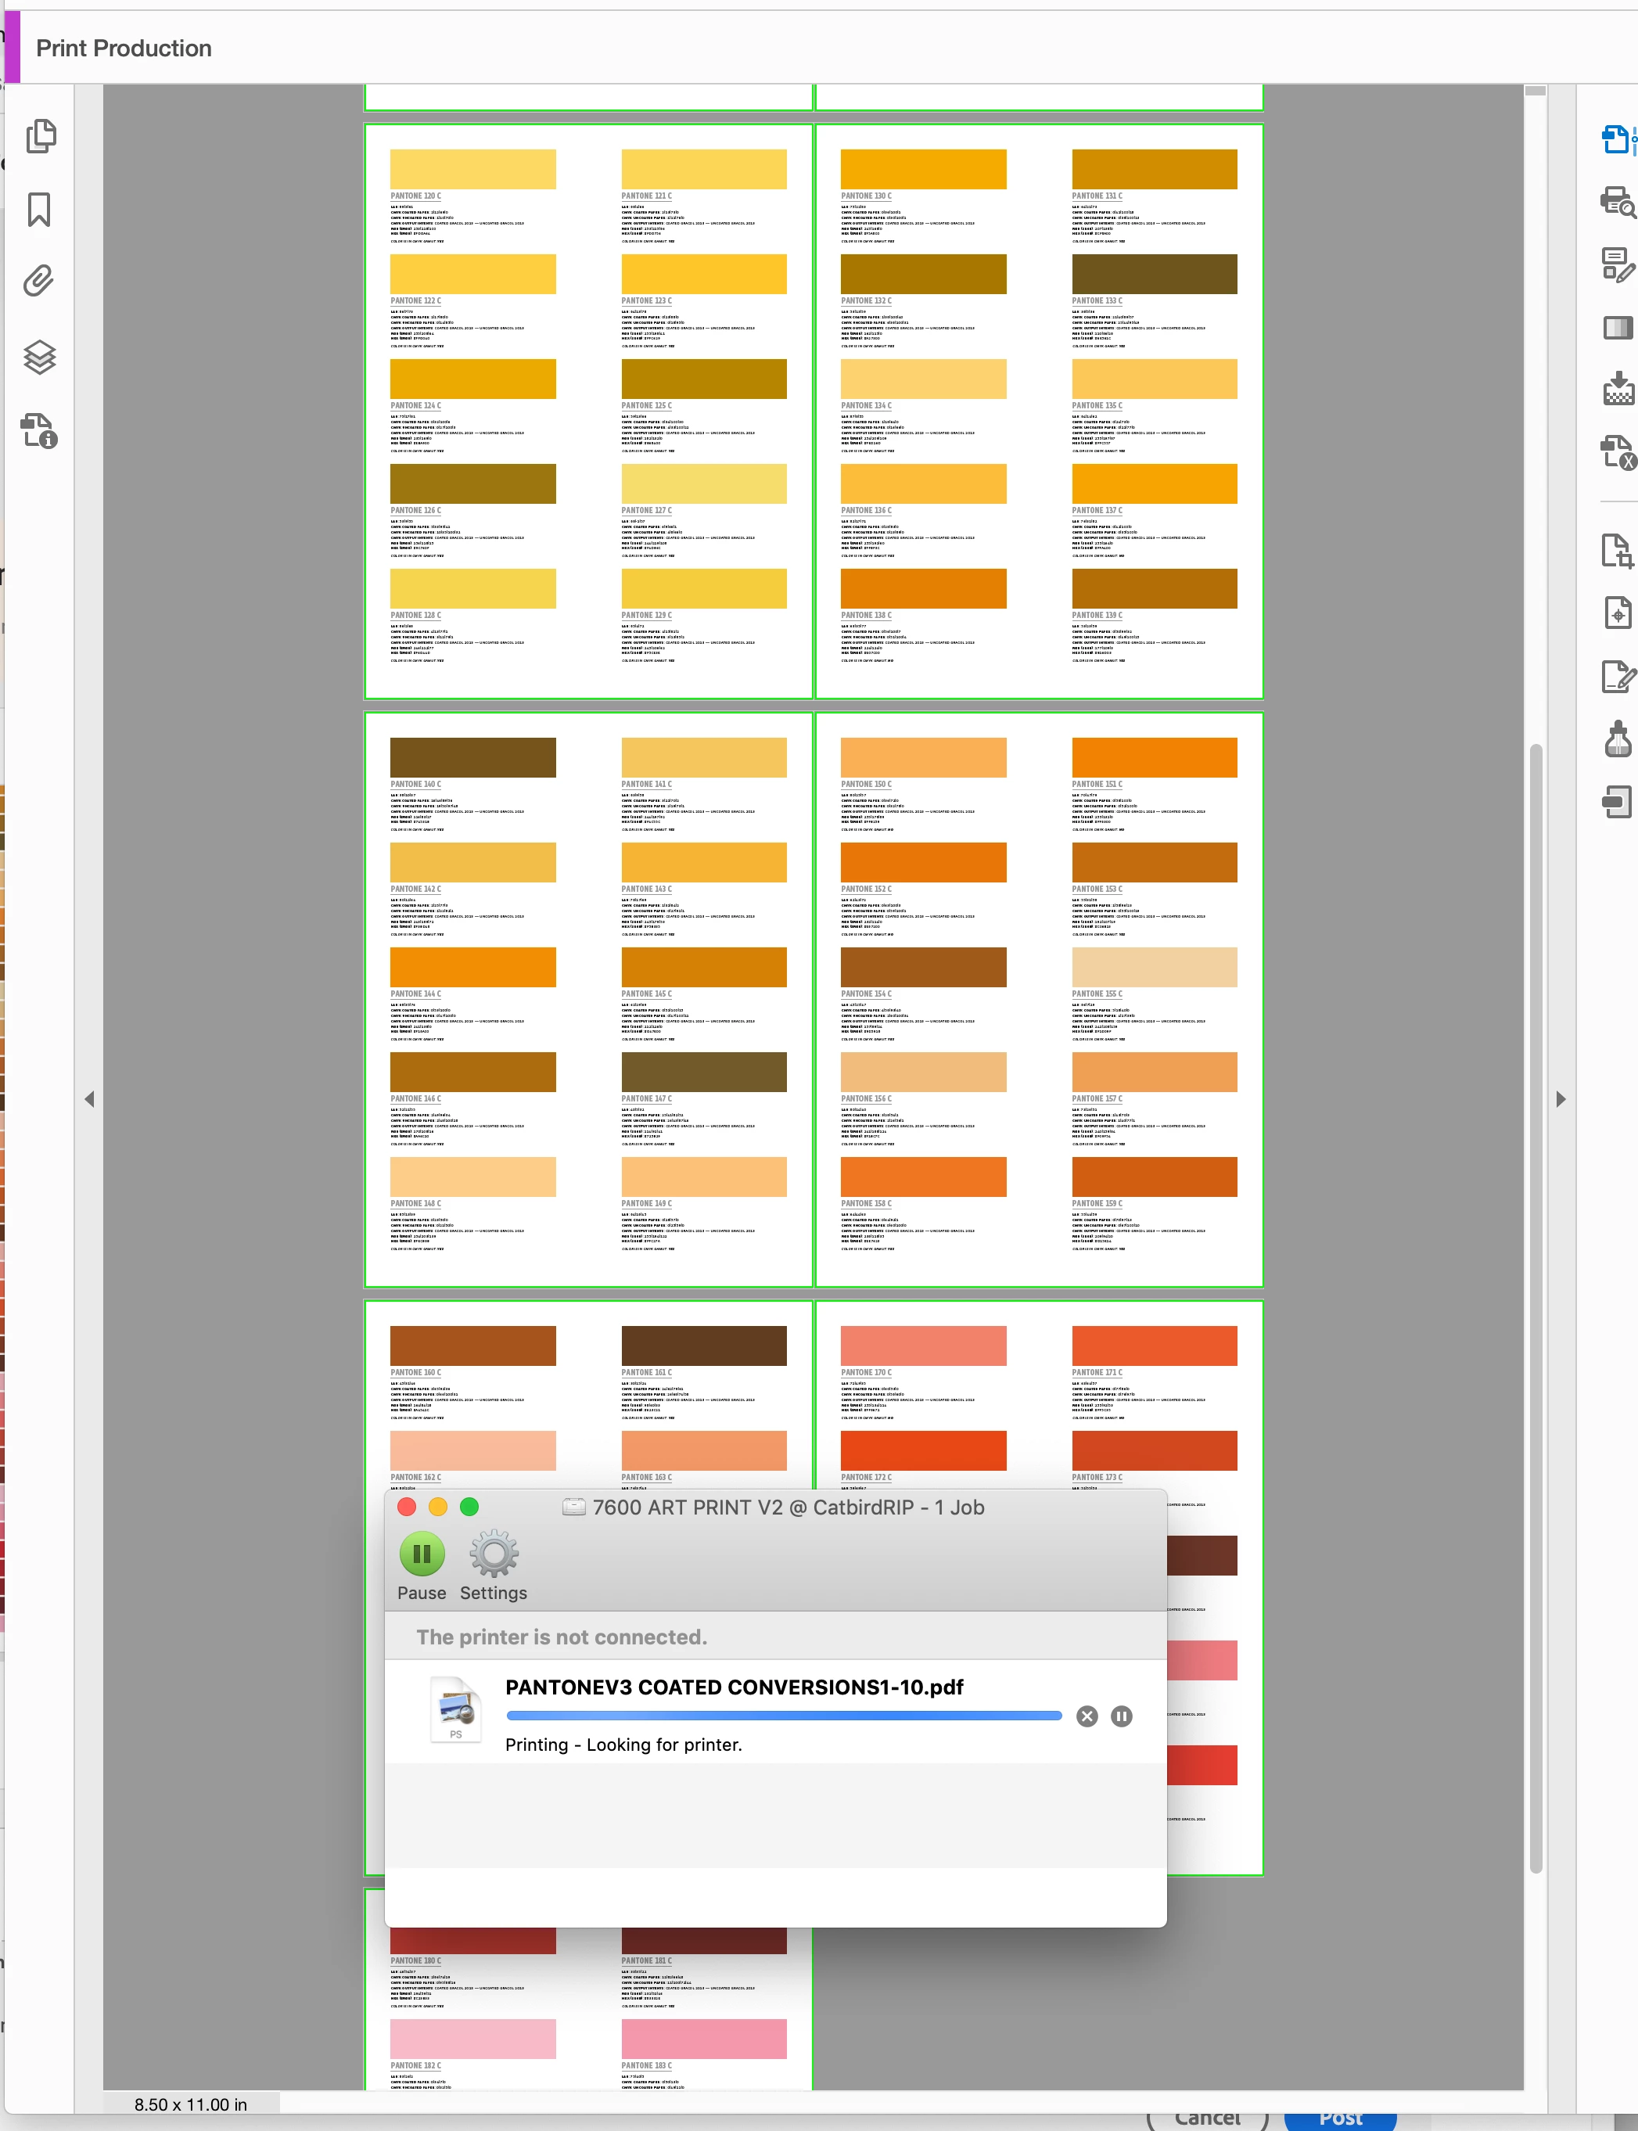Show the Bookmarks panel
This screenshot has height=2131, width=1638.
(39, 210)
